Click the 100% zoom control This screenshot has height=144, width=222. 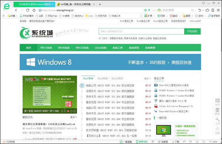(x=213, y=142)
